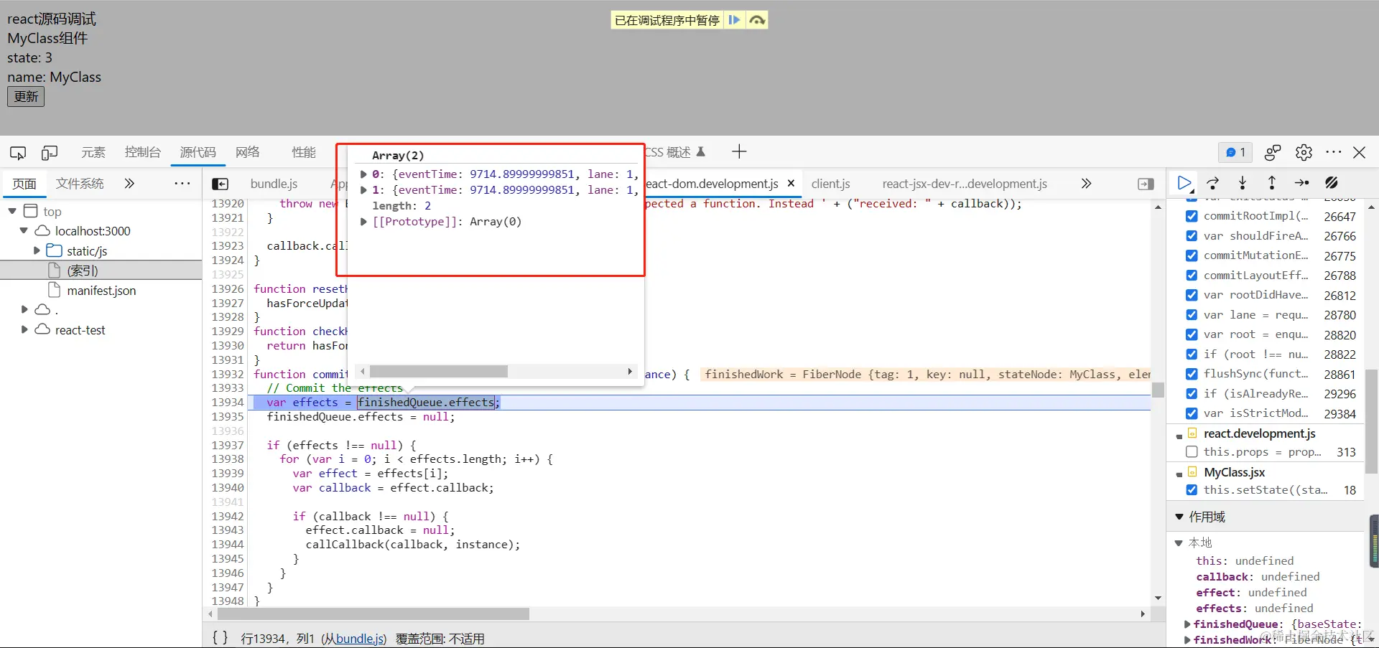The height and width of the screenshot is (648, 1379).
Task: Open react-jsx-dev-r...development.js tab
Action: 965,184
